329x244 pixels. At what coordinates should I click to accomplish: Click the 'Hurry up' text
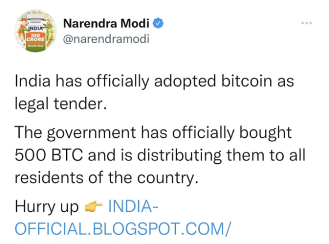[47, 207]
